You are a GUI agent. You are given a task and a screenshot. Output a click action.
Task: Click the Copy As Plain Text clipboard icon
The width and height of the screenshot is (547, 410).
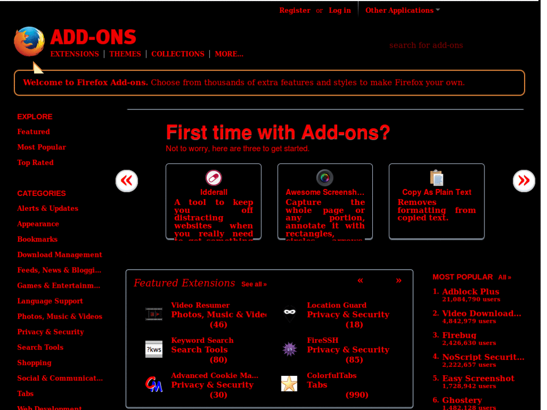(x=436, y=178)
